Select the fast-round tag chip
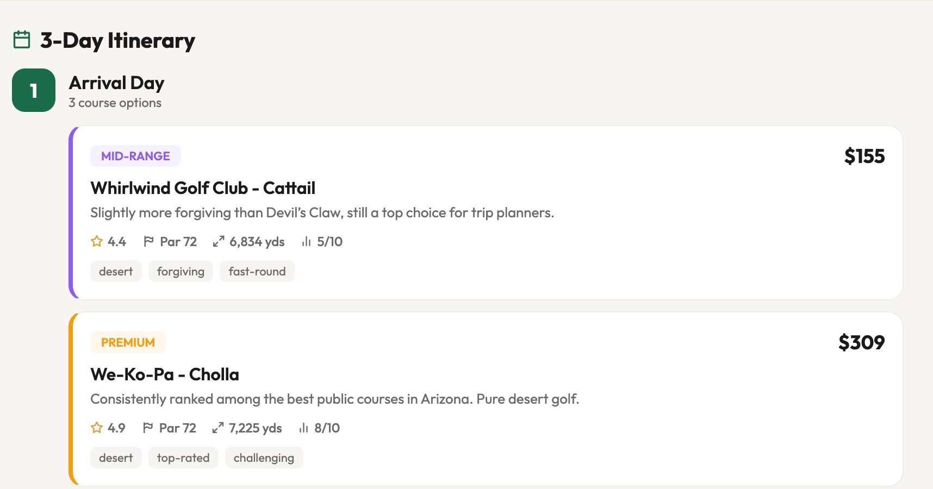Viewport: 933px width, 489px height. pyautogui.click(x=257, y=271)
